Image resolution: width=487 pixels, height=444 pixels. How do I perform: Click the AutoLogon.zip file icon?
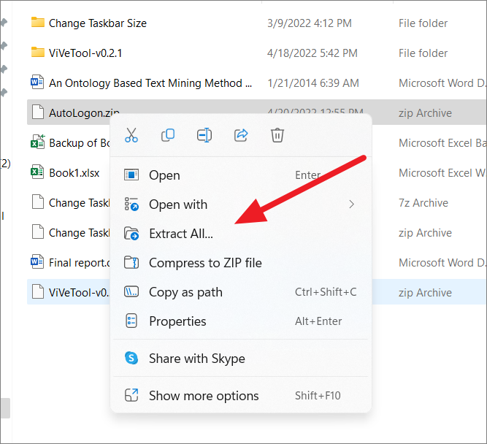38,112
